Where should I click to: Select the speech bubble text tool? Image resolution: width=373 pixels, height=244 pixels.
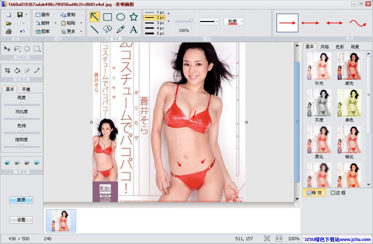pyautogui.click(x=108, y=29)
